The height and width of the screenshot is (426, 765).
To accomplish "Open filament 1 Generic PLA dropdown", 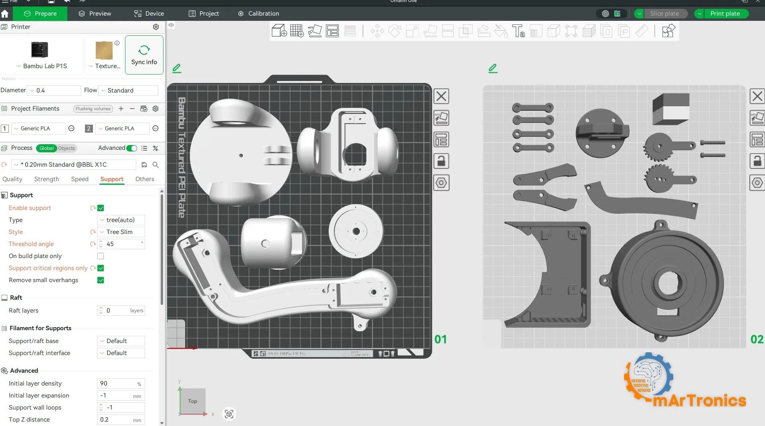I will point(38,129).
